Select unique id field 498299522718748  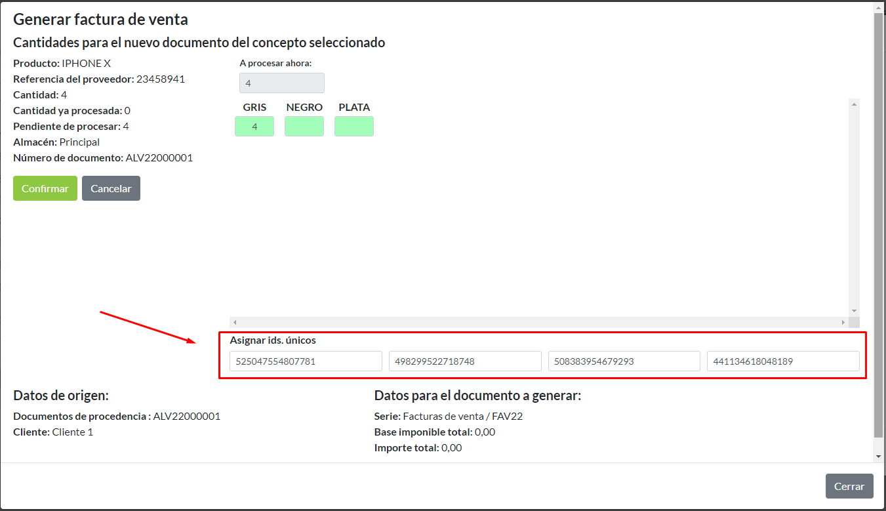click(x=465, y=361)
